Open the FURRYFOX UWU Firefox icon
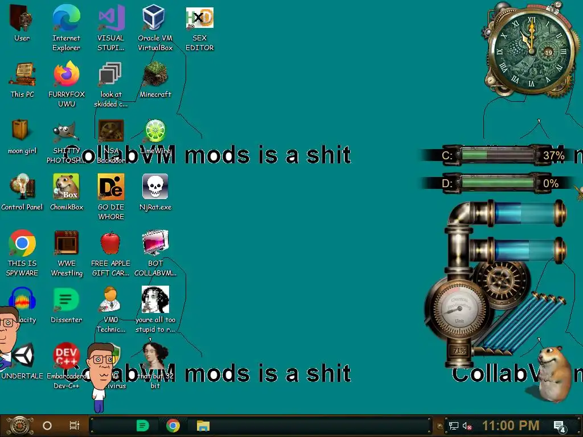Screen dimensions: 583x437 (x=66, y=84)
